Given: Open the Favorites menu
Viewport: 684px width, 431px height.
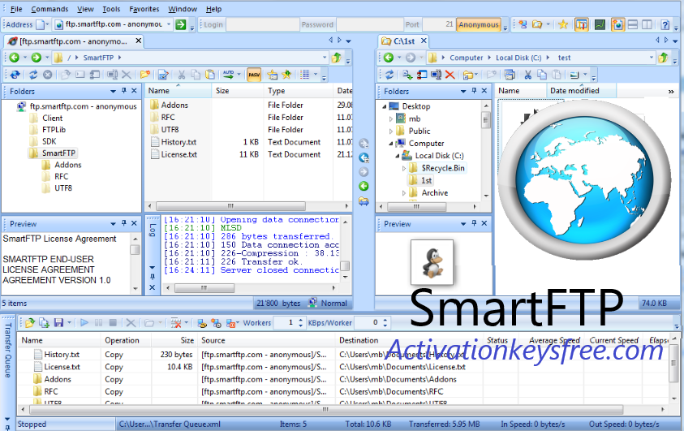Looking at the screenshot, I should coord(144,9).
